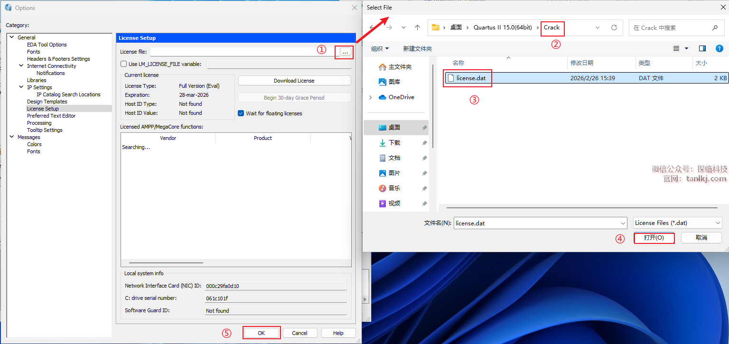Toggle Wait for floating licenses checkbox
The width and height of the screenshot is (729, 344).
pyautogui.click(x=241, y=113)
